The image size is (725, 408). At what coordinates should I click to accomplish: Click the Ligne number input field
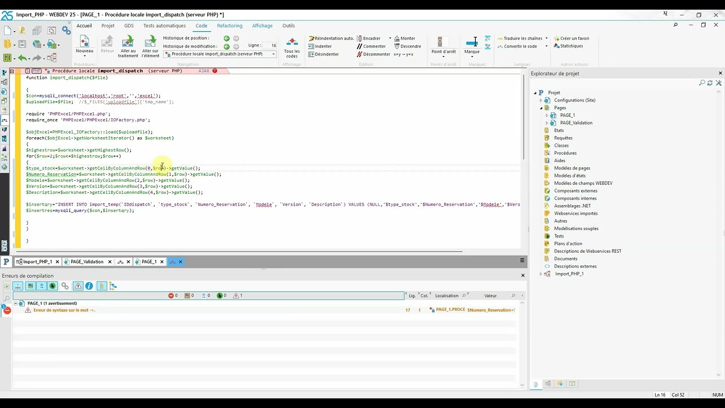[x=270, y=45]
